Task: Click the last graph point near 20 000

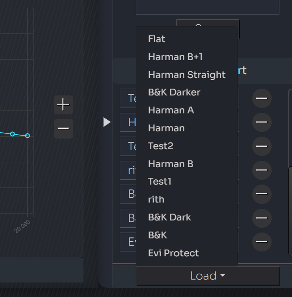Action: (28, 136)
